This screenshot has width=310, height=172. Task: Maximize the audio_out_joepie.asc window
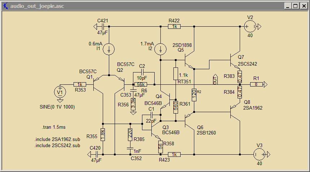point(295,6)
